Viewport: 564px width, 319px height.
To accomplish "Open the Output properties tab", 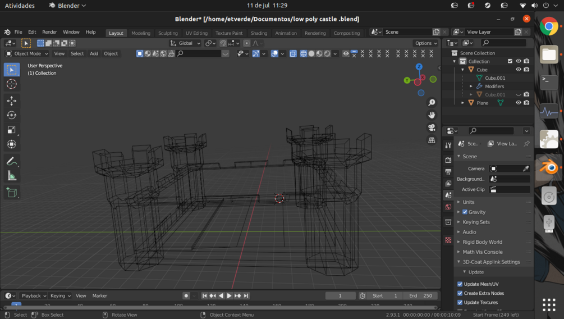I will point(448,172).
